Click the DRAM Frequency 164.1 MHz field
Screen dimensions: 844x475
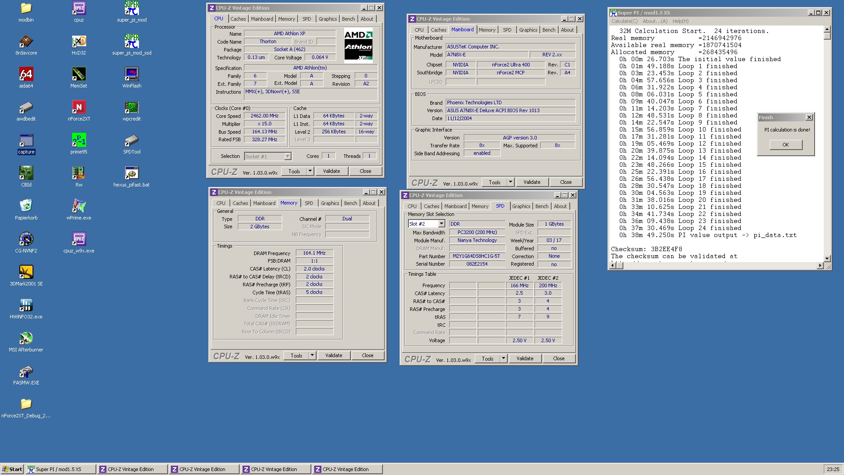314,253
